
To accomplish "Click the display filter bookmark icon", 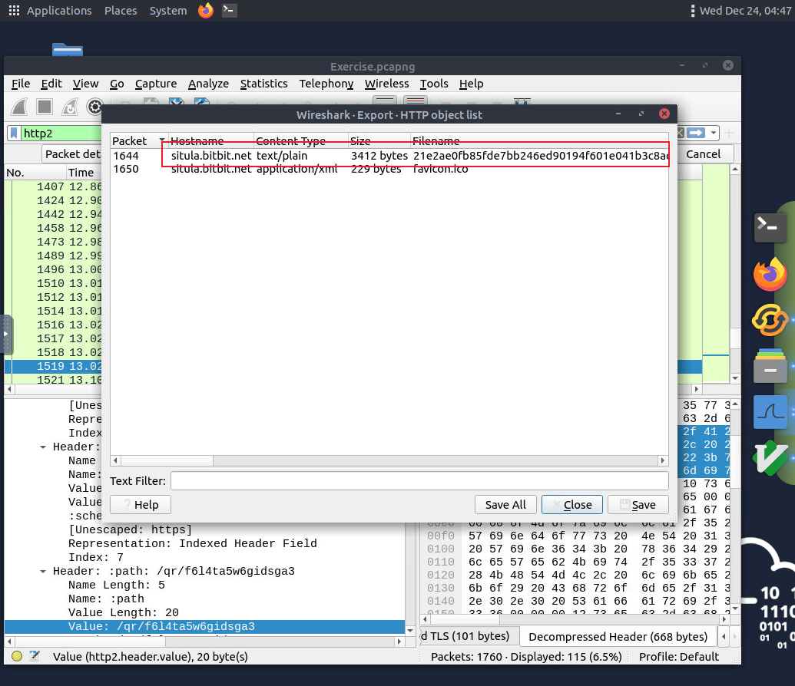I will point(14,134).
